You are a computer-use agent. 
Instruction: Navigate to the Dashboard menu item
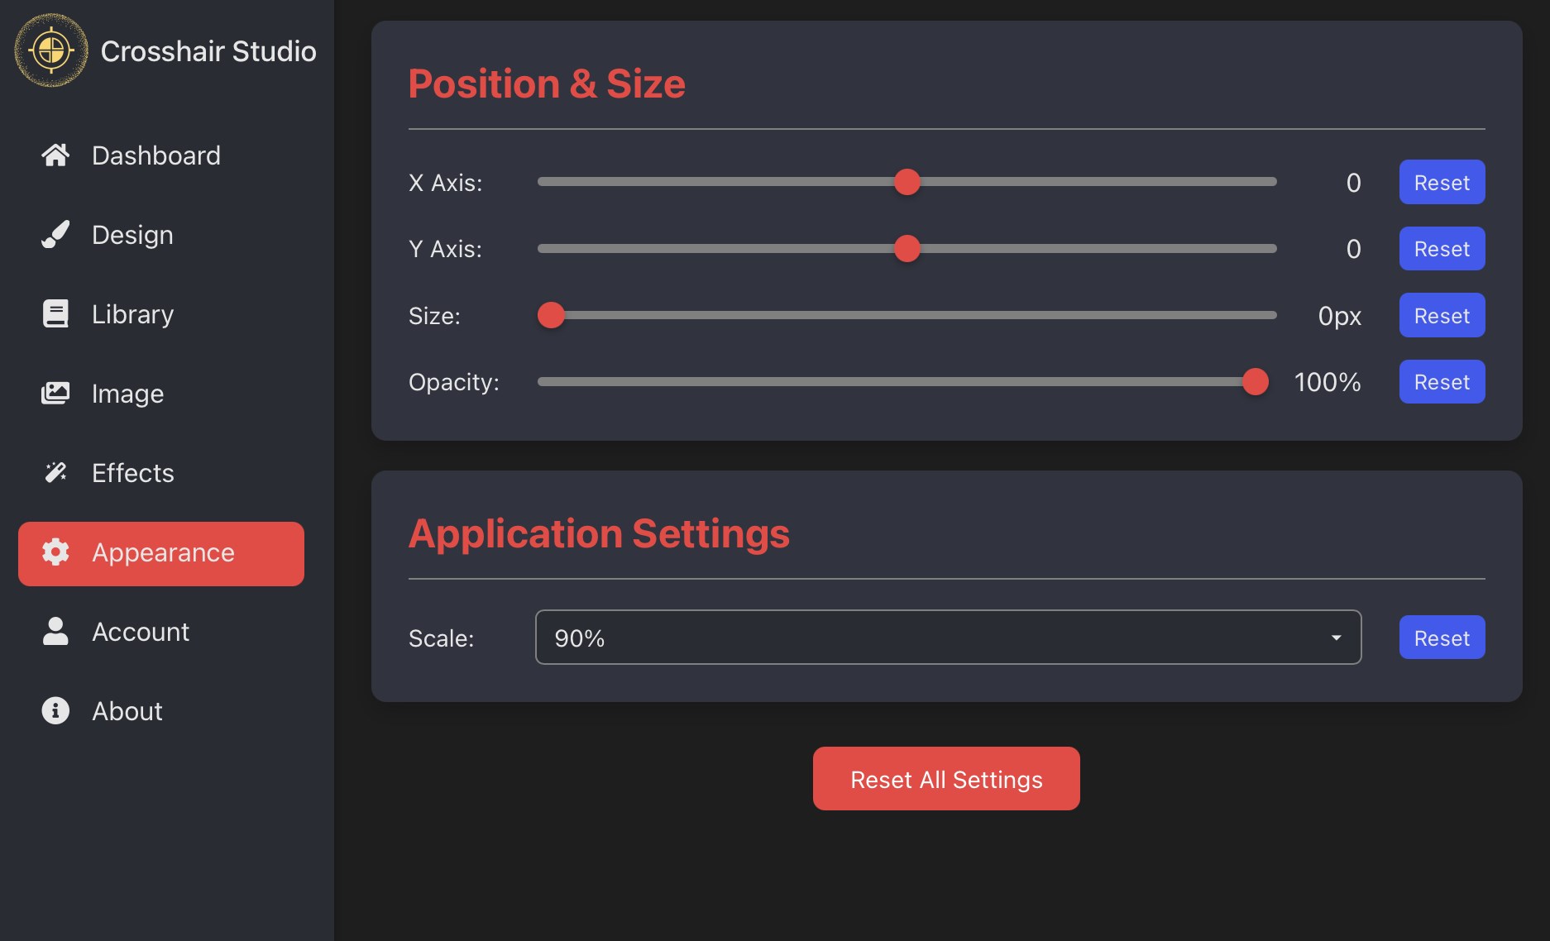point(155,155)
